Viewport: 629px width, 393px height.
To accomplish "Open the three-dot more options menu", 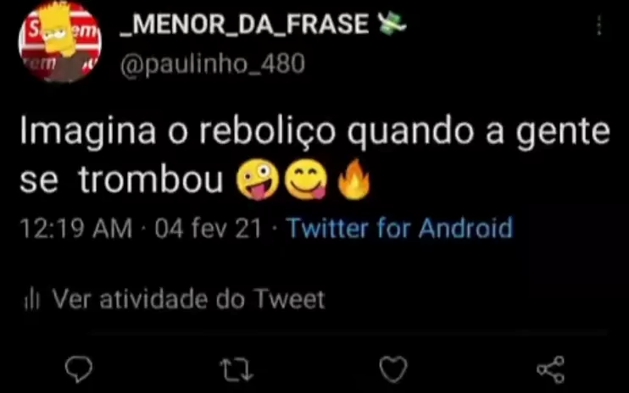I will click(599, 25).
